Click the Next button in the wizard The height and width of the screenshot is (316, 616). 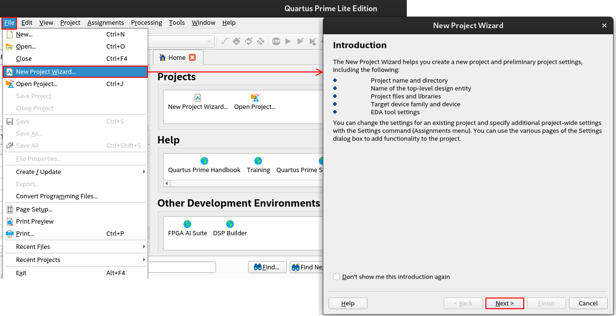tap(504, 303)
